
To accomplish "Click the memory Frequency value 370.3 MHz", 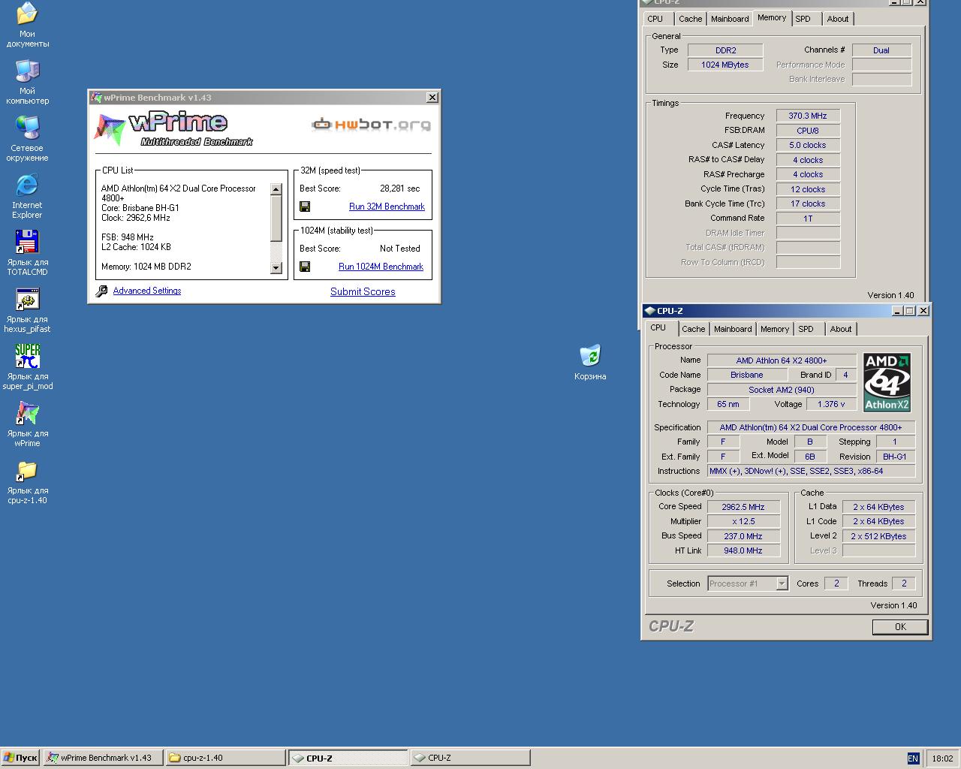I will (x=808, y=116).
